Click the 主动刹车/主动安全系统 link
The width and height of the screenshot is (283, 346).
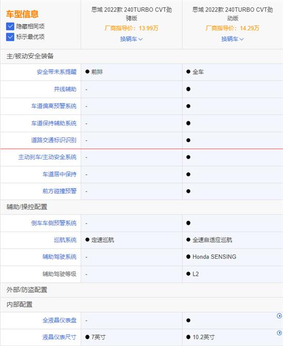point(47,157)
